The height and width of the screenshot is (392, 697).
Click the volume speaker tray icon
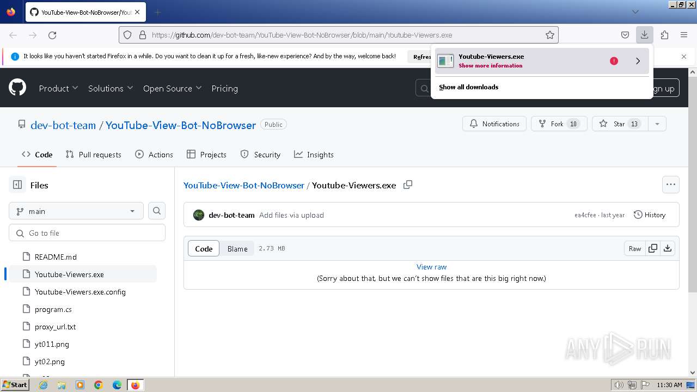(x=619, y=385)
